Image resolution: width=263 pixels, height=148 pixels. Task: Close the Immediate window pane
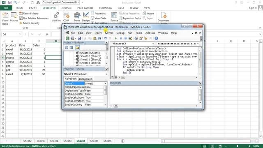coord(200,83)
